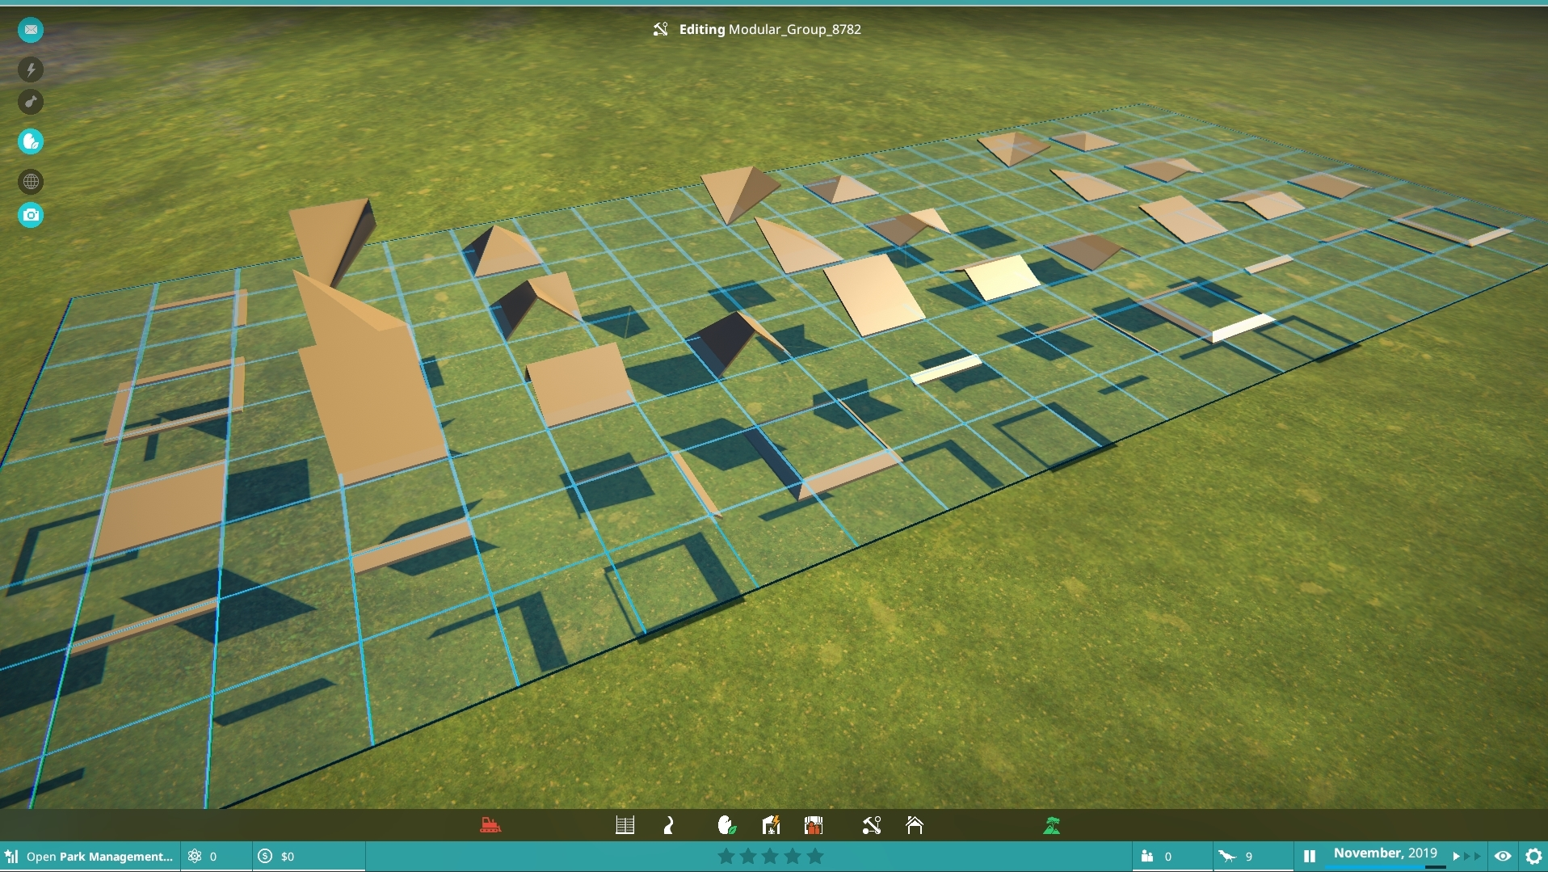The image size is (1548, 872).
Task: Click the globe map icon
Action: (x=31, y=182)
